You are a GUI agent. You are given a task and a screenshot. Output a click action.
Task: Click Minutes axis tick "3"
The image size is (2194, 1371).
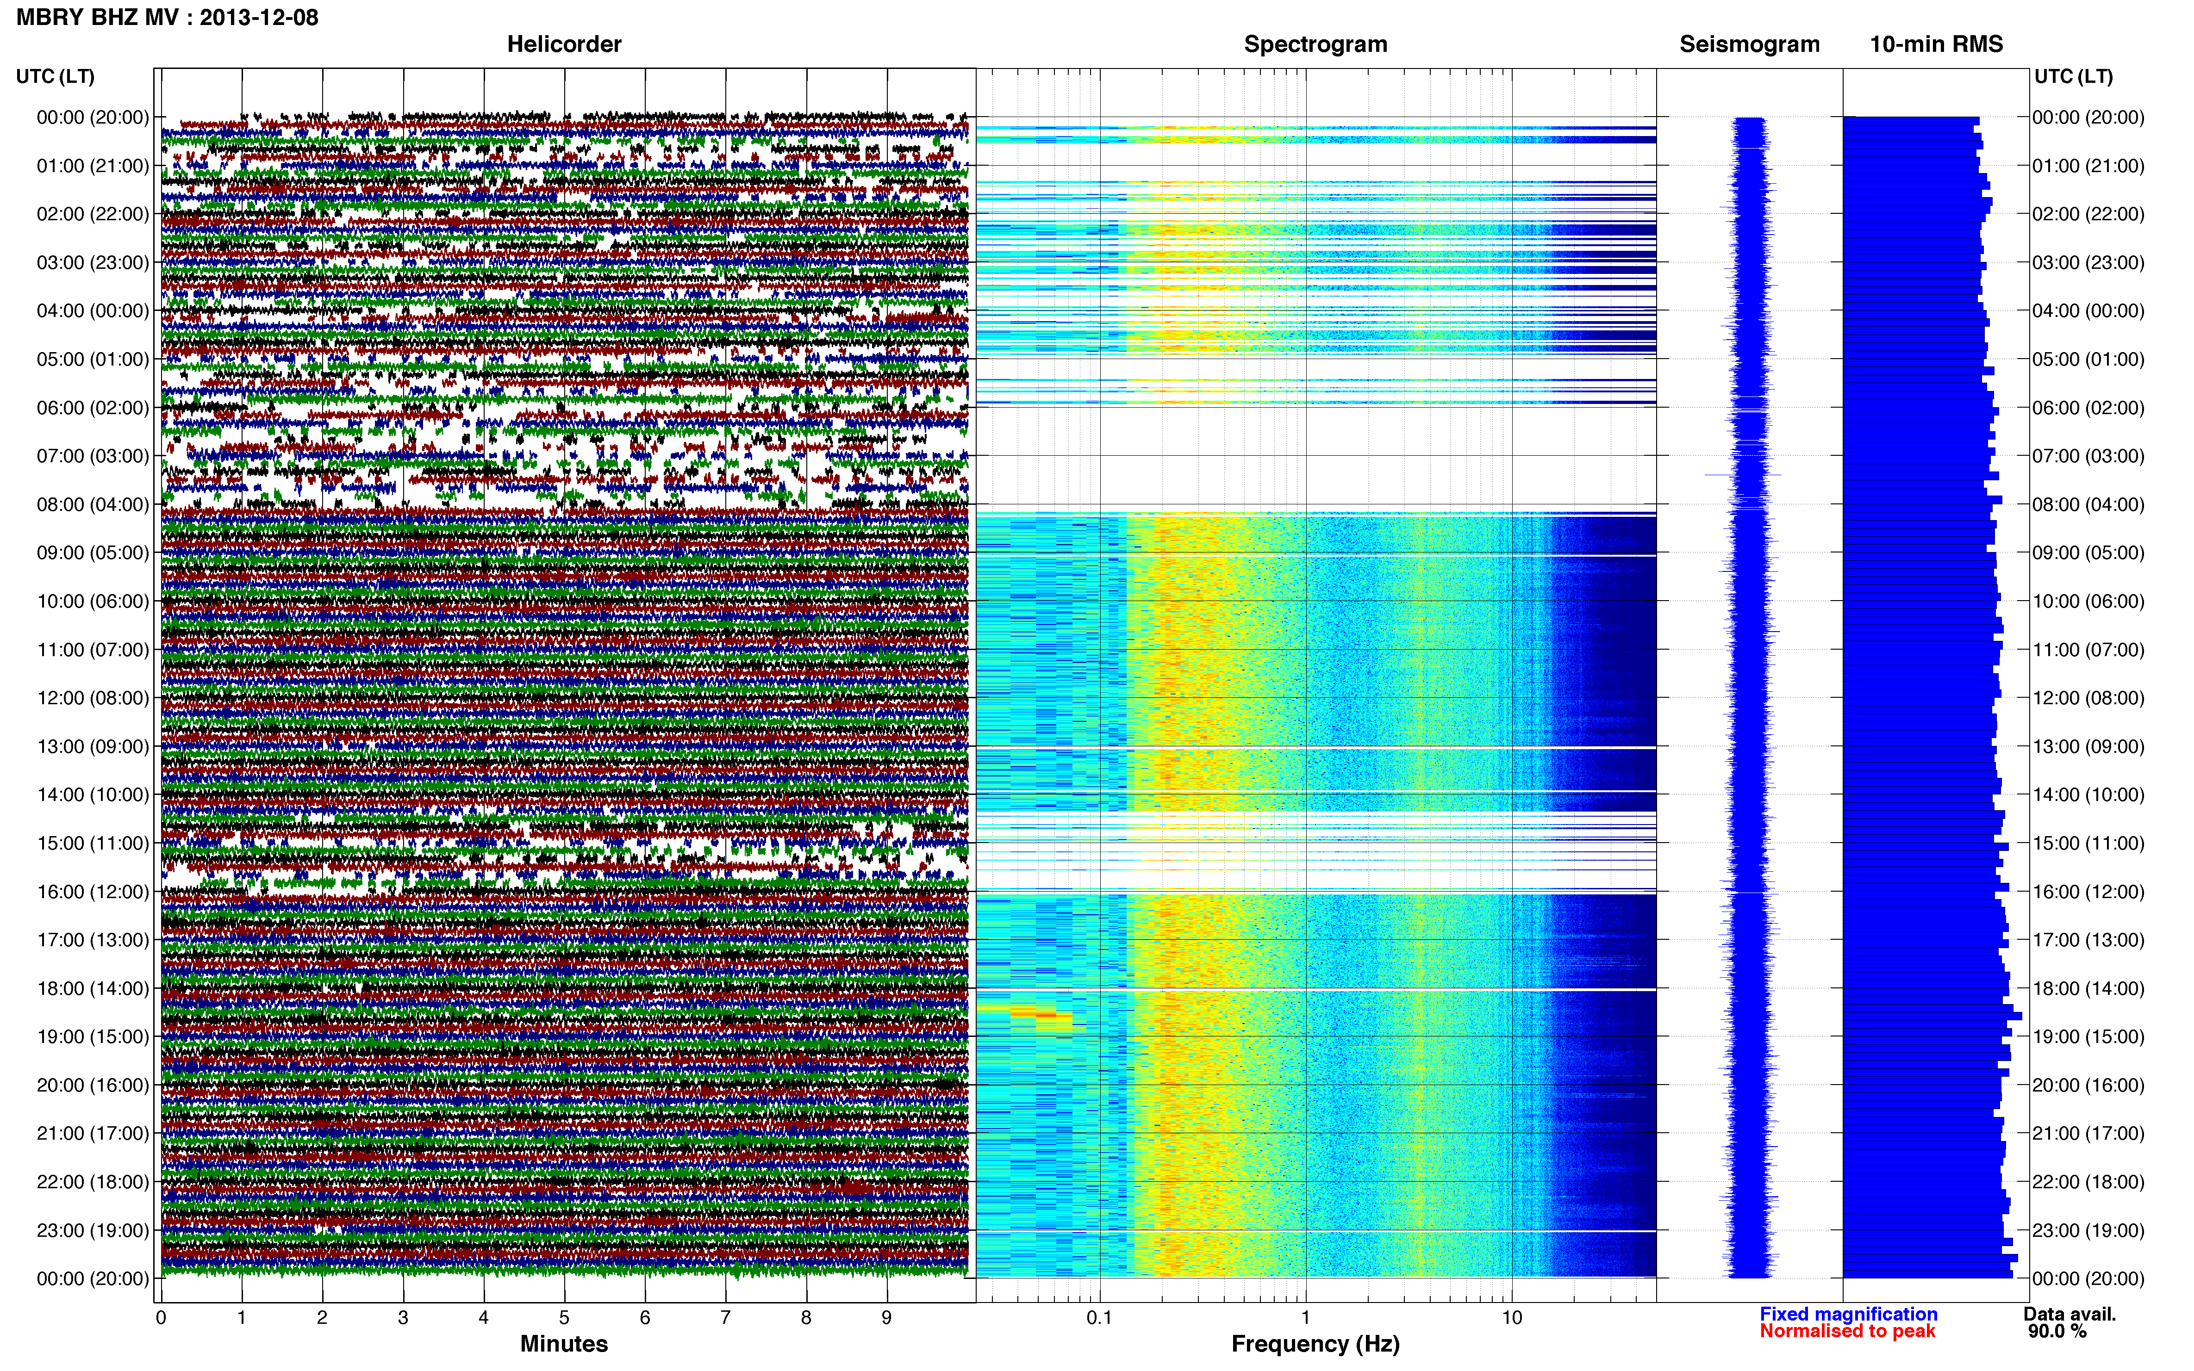(x=403, y=1317)
